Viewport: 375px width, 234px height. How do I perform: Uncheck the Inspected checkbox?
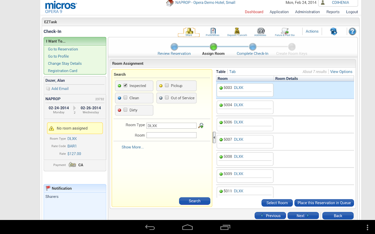coord(125,85)
